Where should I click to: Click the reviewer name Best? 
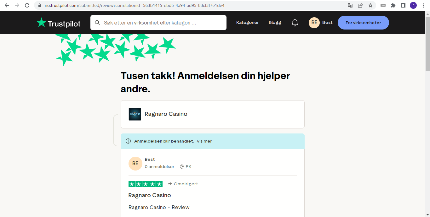150,160
